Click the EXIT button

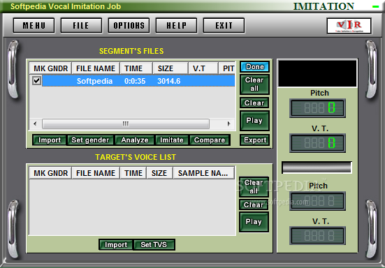[x=224, y=25]
